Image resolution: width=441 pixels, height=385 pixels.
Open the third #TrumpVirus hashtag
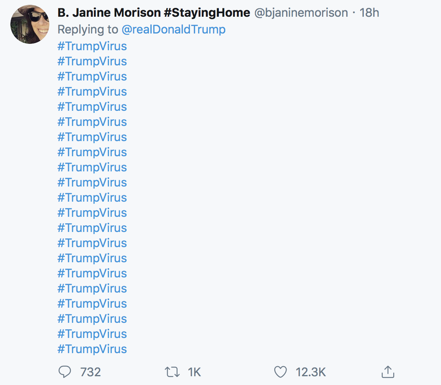pyautogui.click(x=92, y=77)
